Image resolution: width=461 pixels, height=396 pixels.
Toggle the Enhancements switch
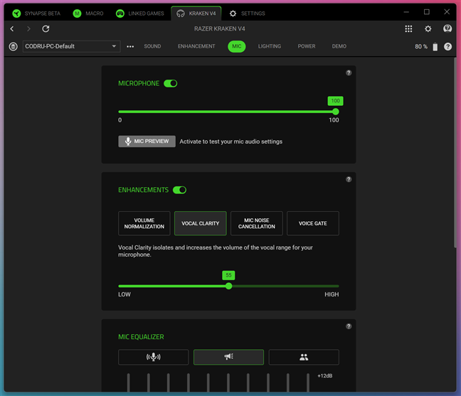pos(180,190)
